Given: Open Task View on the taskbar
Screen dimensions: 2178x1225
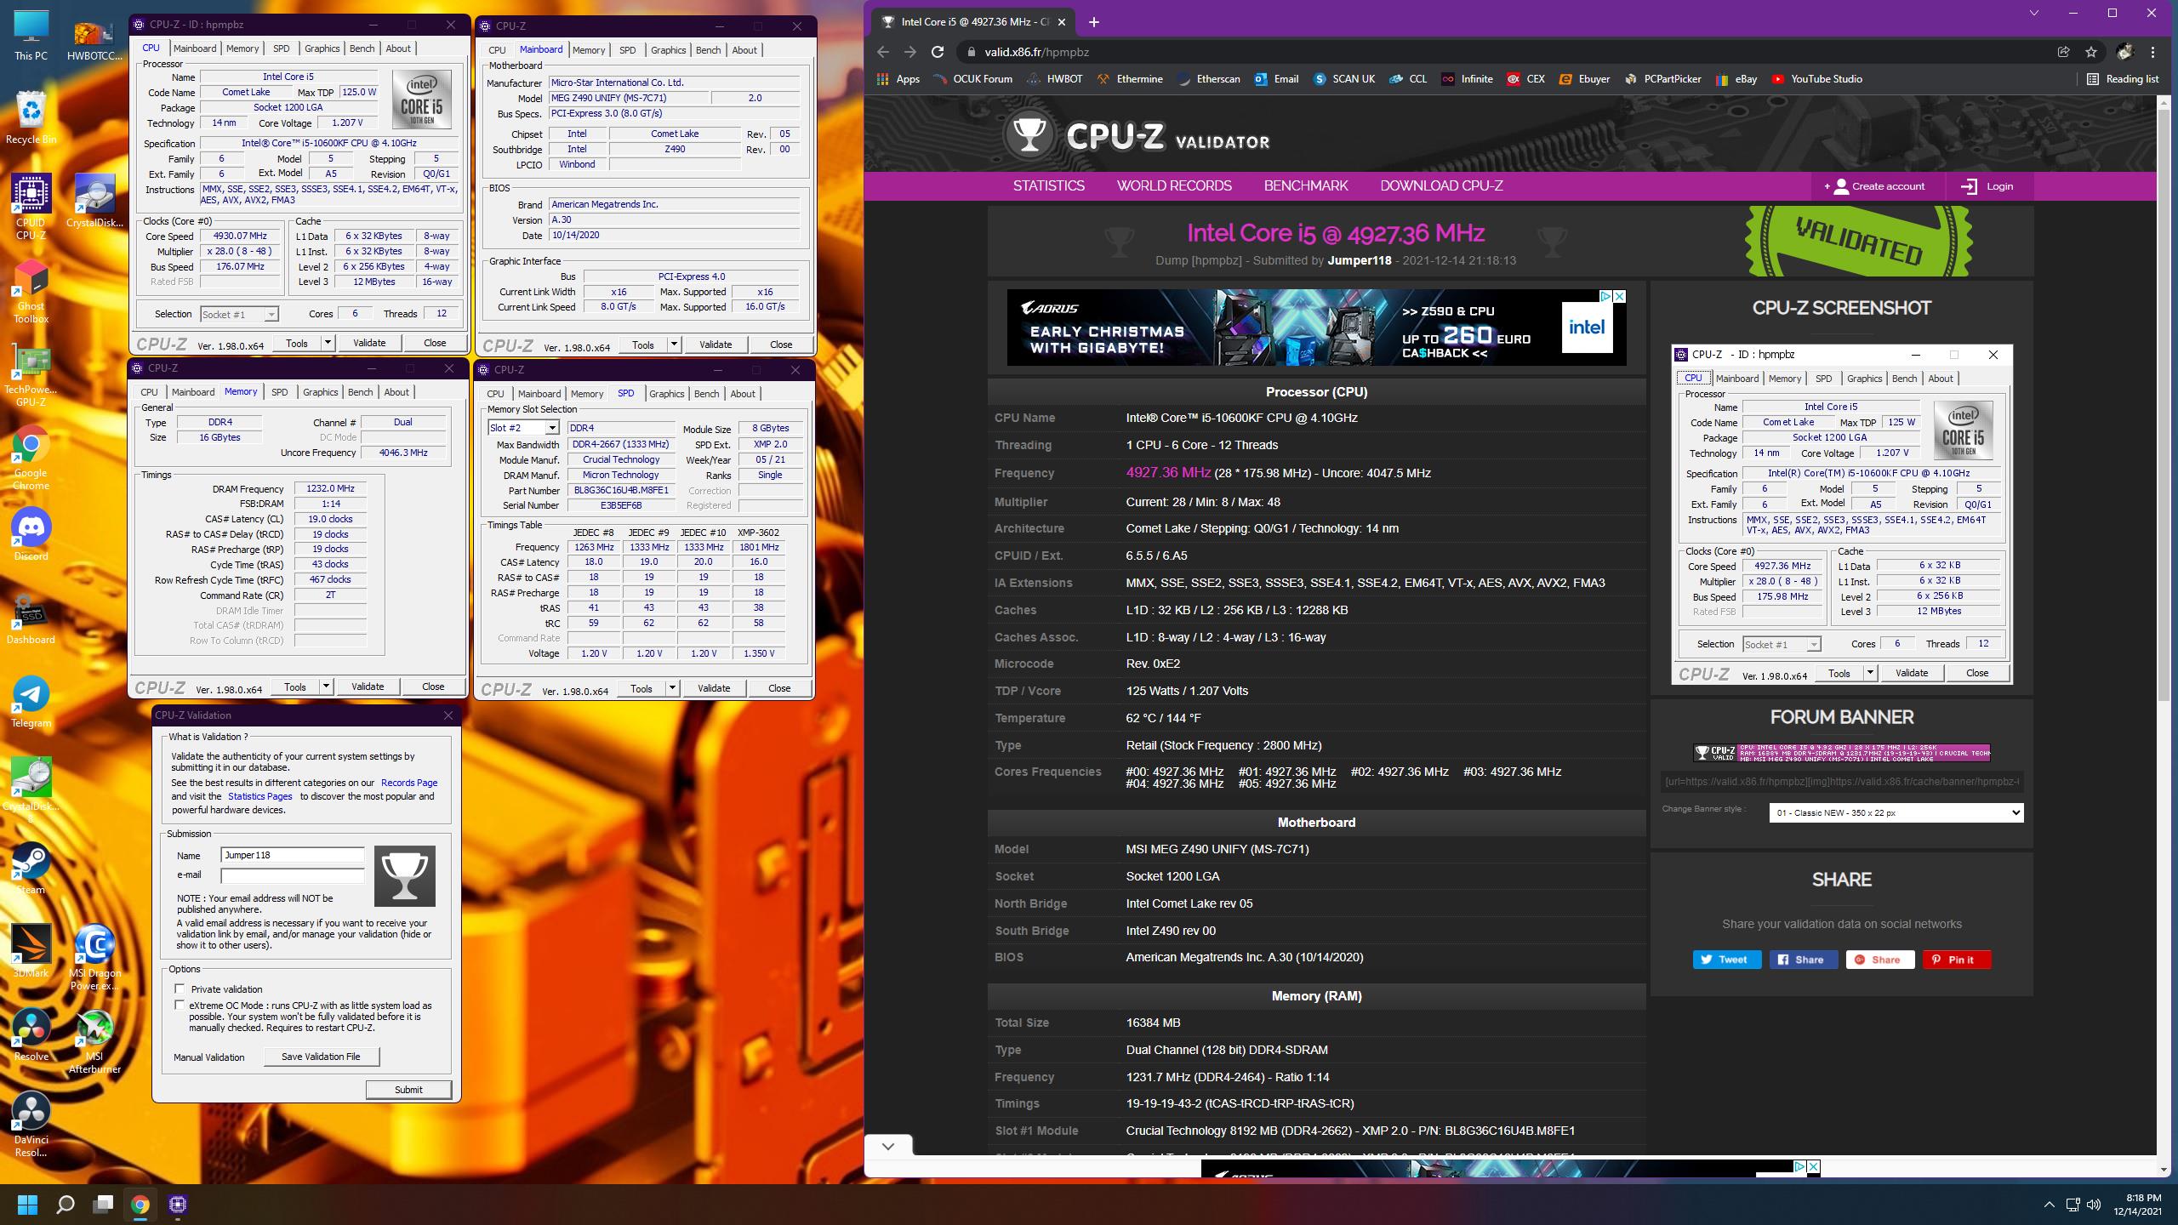Looking at the screenshot, I should [103, 1204].
